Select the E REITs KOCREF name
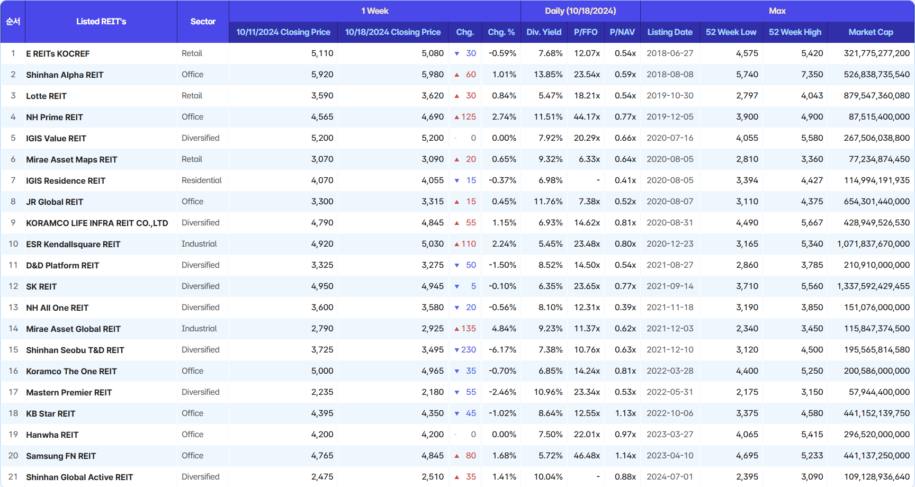 coord(58,53)
